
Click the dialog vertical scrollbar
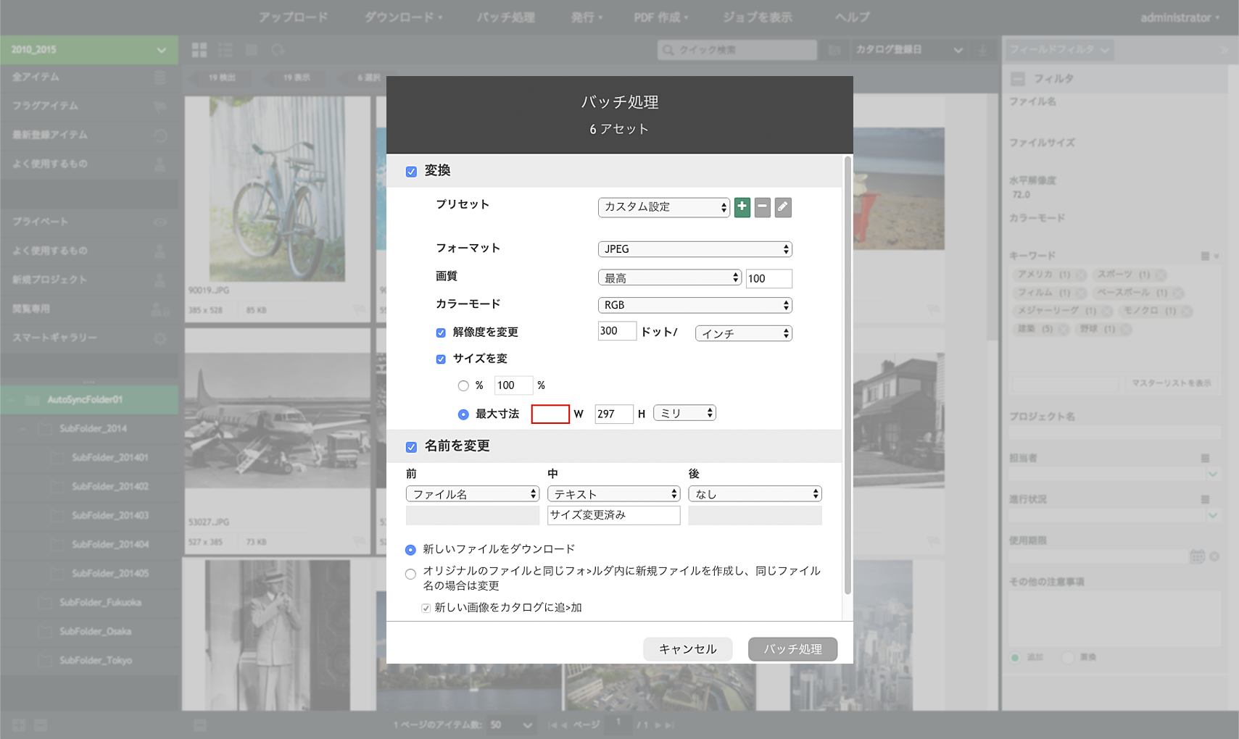click(848, 375)
